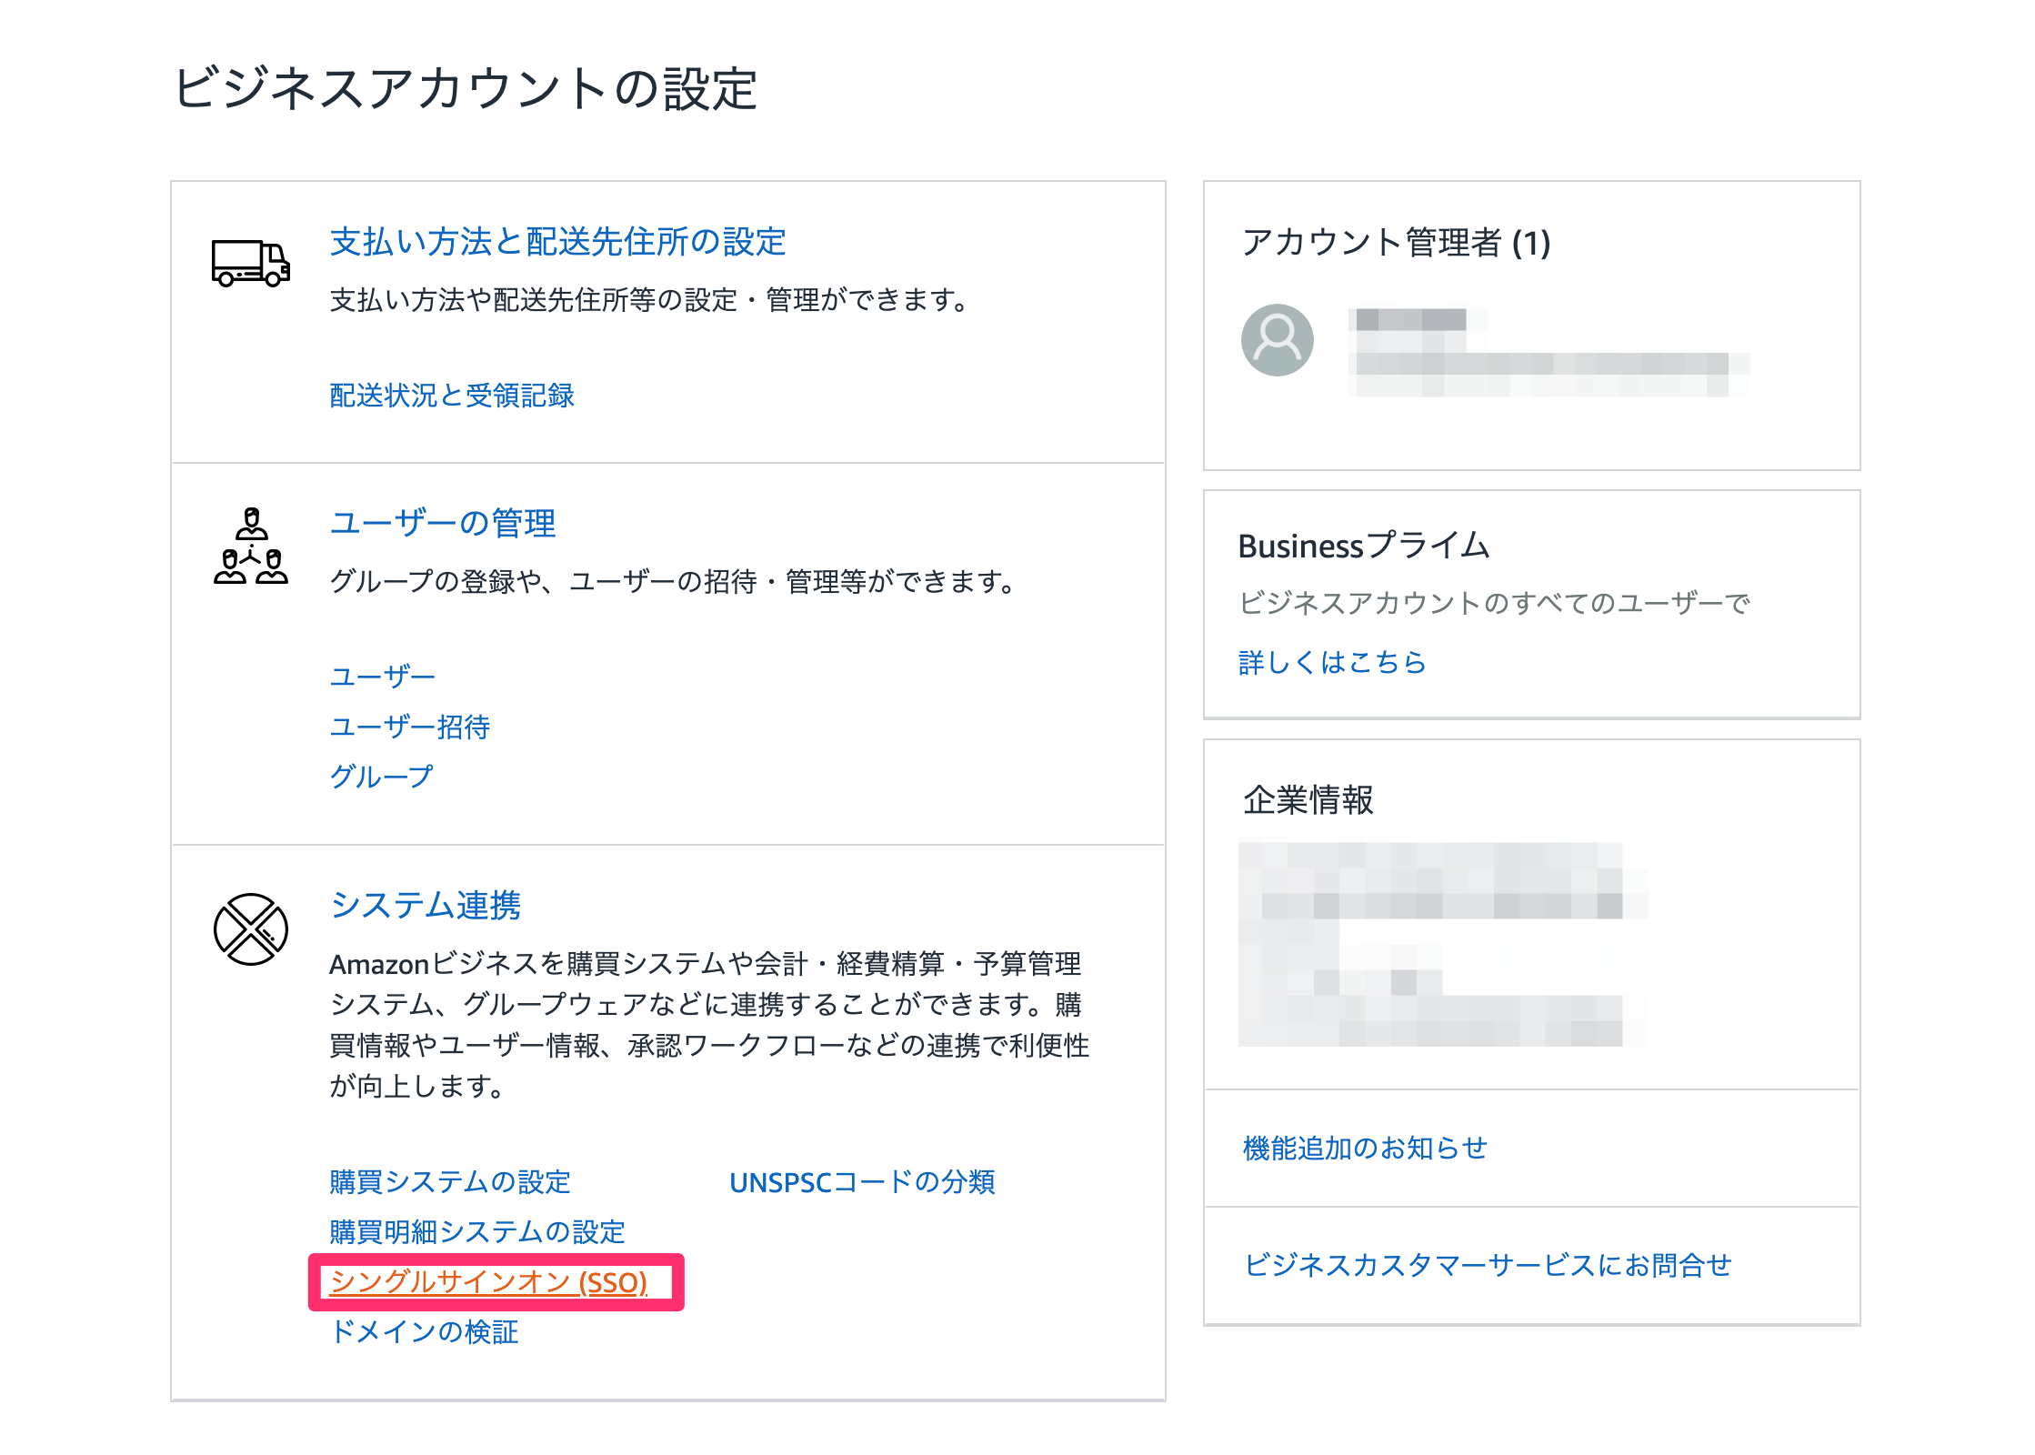Open 機能追加のお知らせ link
Viewport: 2035px width, 1455px height.
point(1365,1149)
